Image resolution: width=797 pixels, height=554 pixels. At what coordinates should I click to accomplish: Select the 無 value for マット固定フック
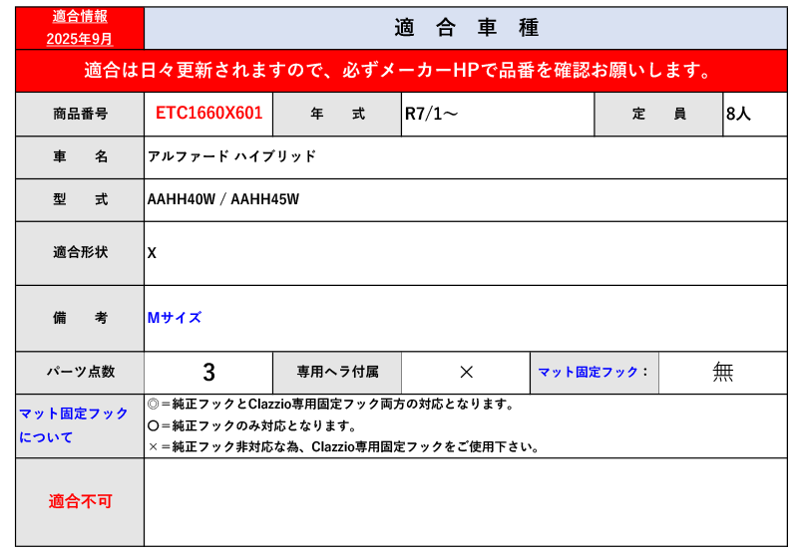click(723, 372)
